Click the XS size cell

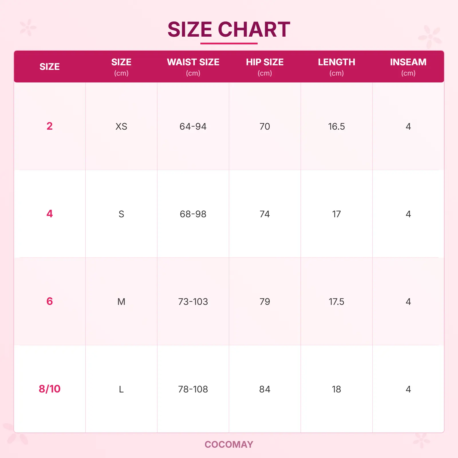point(121,127)
